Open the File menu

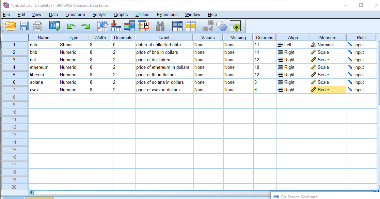[x=6, y=15]
